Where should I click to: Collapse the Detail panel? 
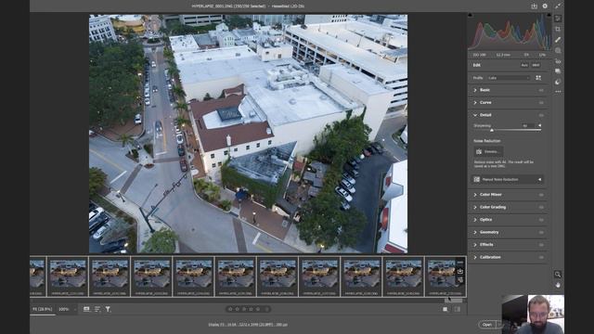point(475,115)
